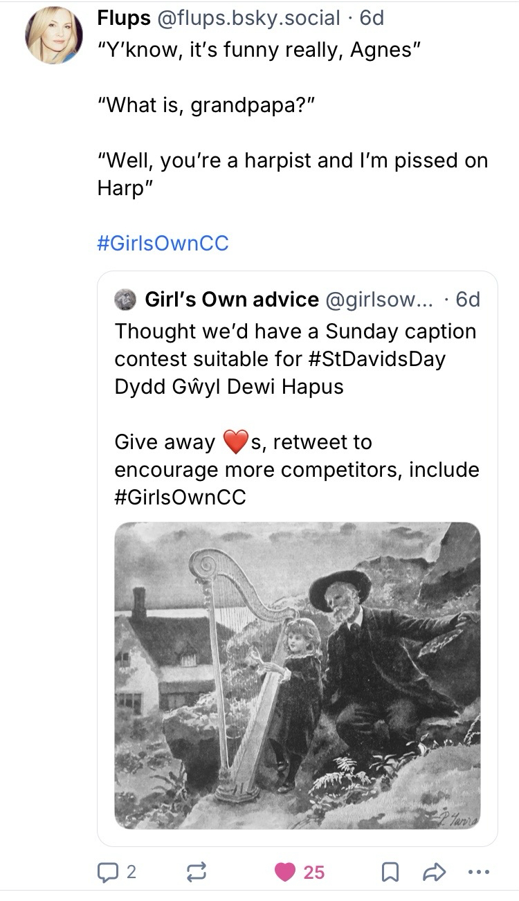Open the quoted post's 6d timestamp
The height and width of the screenshot is (901, 519).
(x=467, y=299)
